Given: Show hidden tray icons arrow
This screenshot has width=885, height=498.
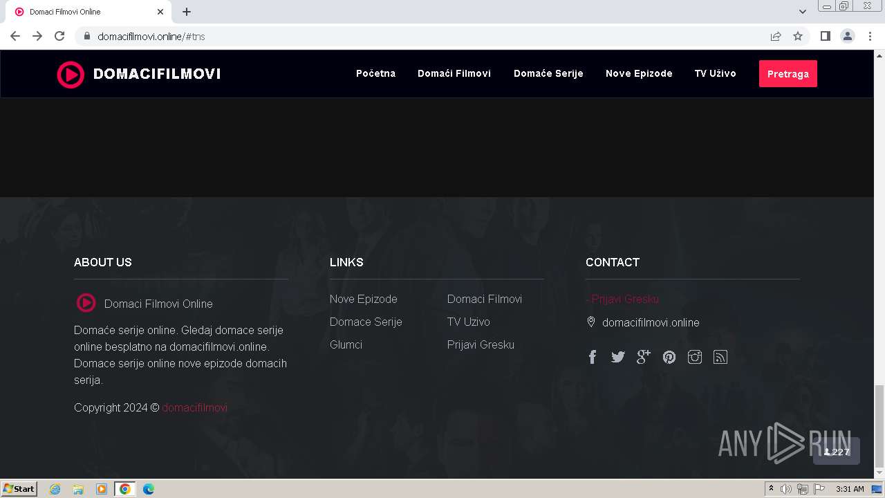Looking at the screenshot, I should (771, 489).
